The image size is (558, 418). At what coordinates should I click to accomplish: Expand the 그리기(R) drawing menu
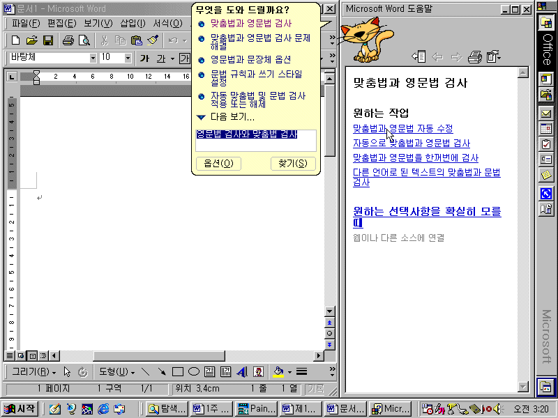pos(34,372)
